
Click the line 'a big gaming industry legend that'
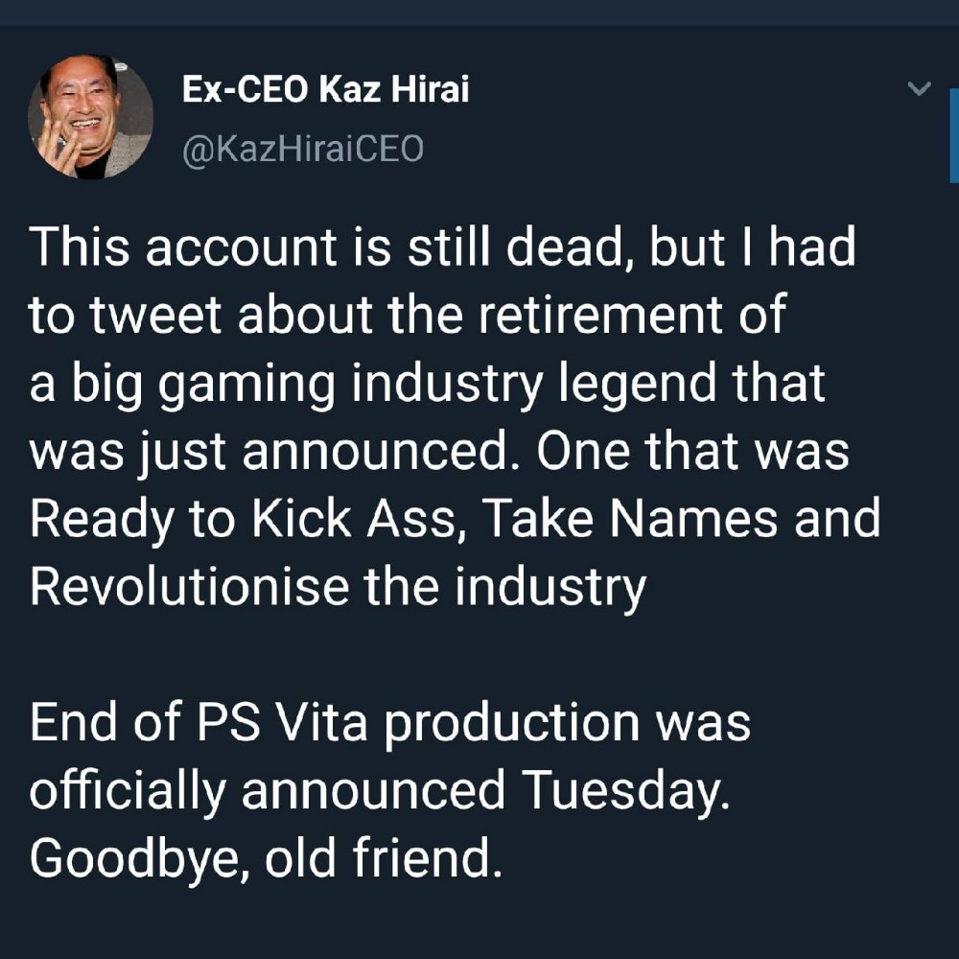428,384
